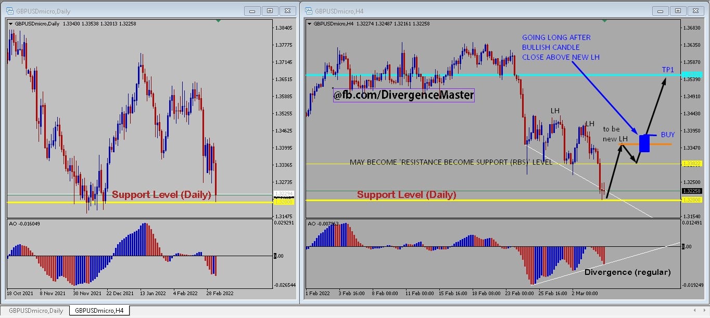Click the GBPUSDmicro,H4 window title text
Viewport: 710px width, 318px height.
[339, 11]
